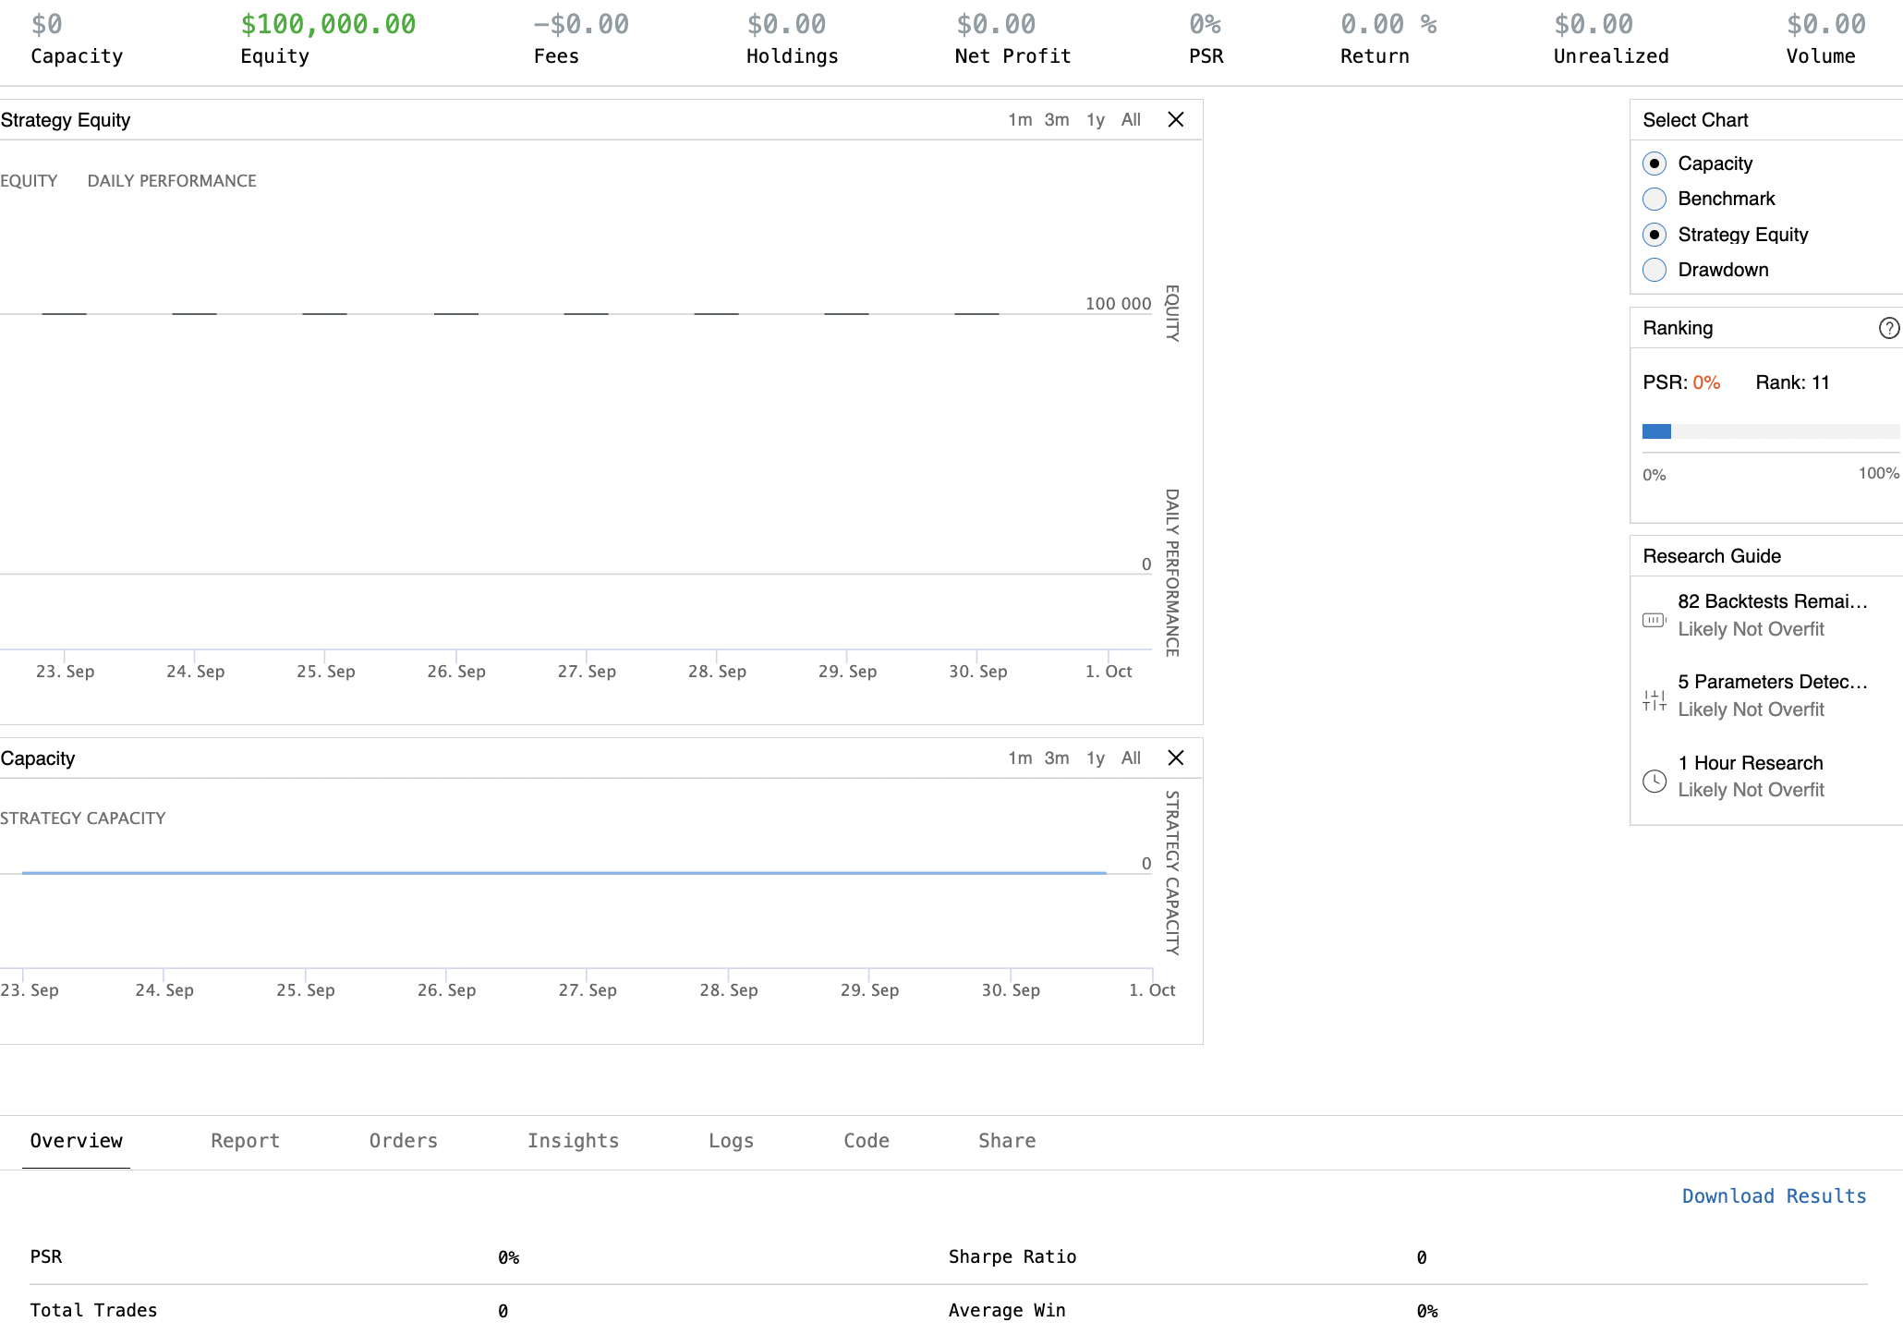Show All range in Capacity chart

[x=1131, y=758]
